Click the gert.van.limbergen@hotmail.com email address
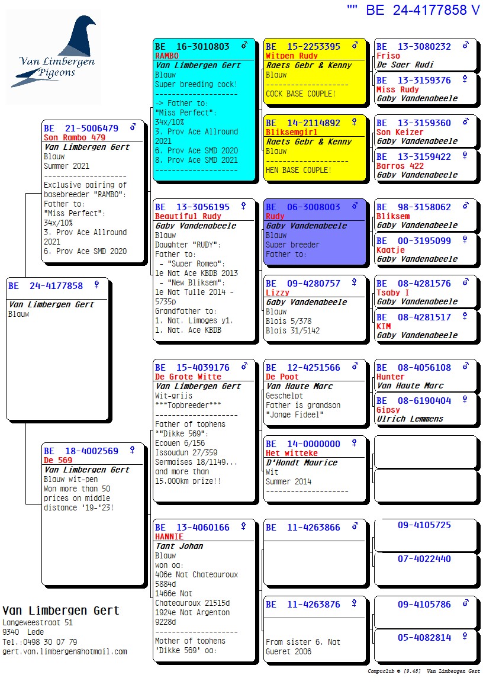This screenshot has height=694, width=483. click(x=65, y=651)
